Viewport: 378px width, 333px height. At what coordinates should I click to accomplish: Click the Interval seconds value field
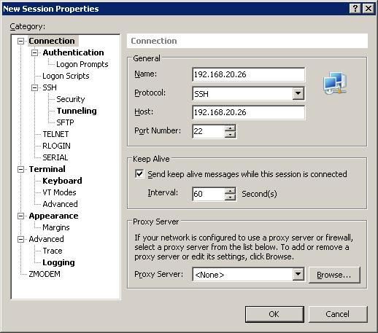[209, 194]
